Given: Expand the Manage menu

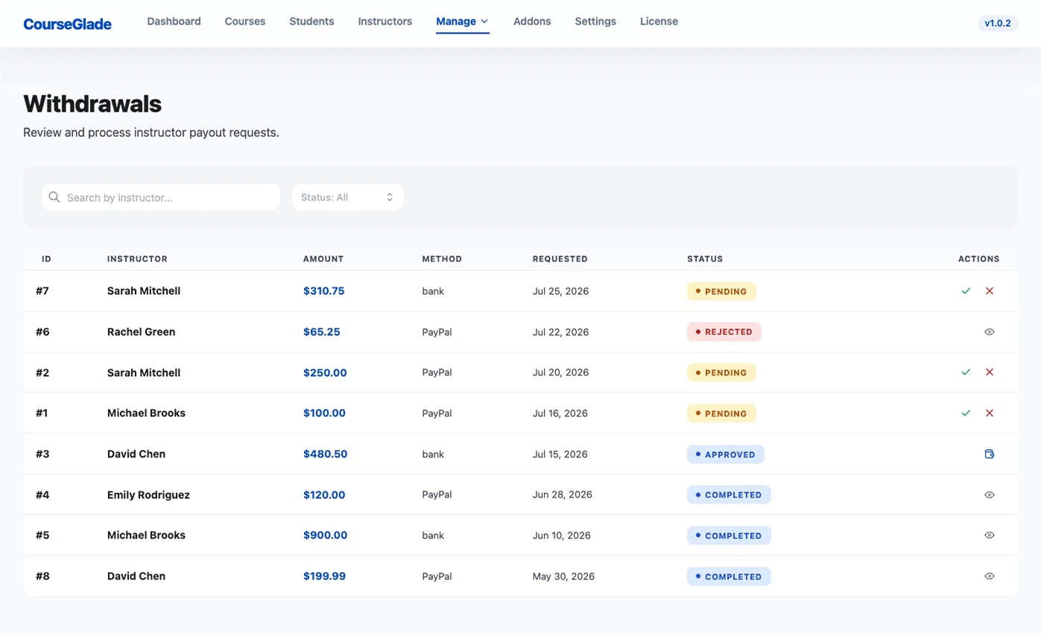Looking at the screenshot, I should click(462, 22).
